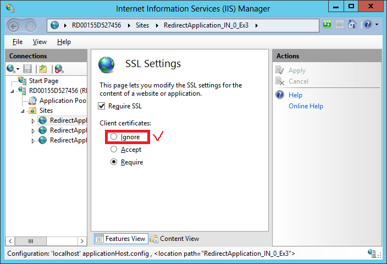This screenshot has width=387, height=264.
Task: Click the Delete Connection icon in Connections
Action: [x=58, y=68]
